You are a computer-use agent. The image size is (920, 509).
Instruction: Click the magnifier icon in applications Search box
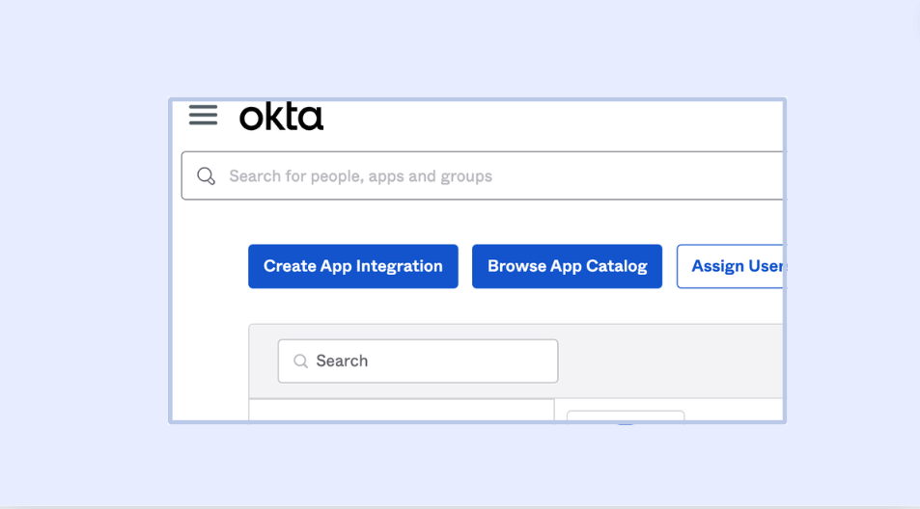[300, 362]
